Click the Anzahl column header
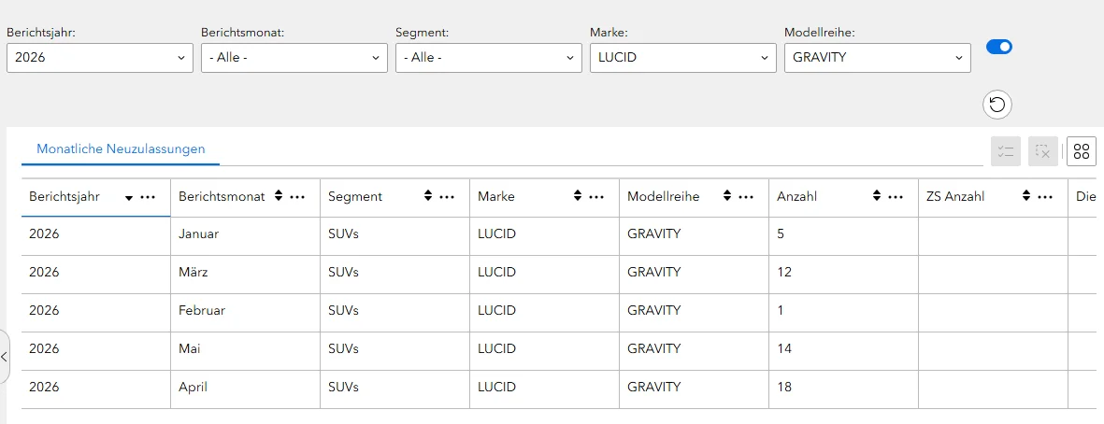 pos(843,198)
